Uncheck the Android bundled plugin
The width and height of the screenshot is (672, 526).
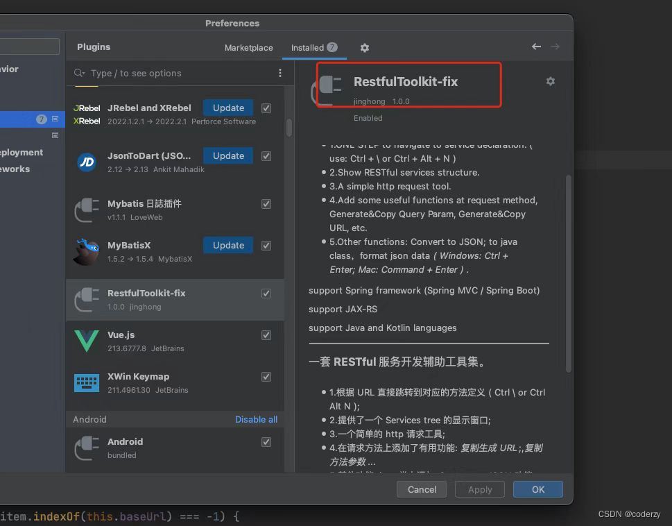point(266,442)
